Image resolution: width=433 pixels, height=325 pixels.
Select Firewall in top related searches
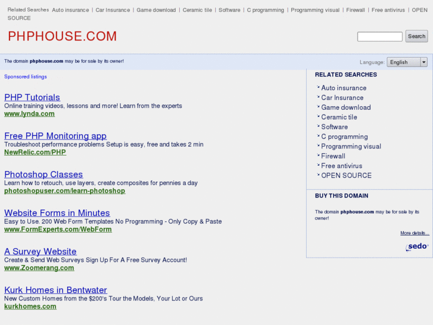pyautogui.click(x=356, y=10)
